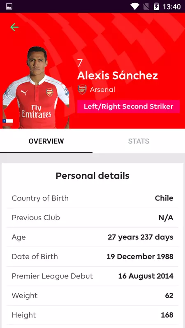The width and height of the screenshot is (185, 328).
Task: Tap the Alexis Sánchez name heading
Action: (118, 75)
